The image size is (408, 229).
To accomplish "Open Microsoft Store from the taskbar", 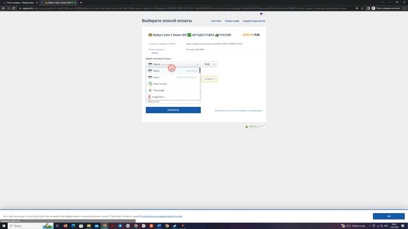I will pos(81,226).
